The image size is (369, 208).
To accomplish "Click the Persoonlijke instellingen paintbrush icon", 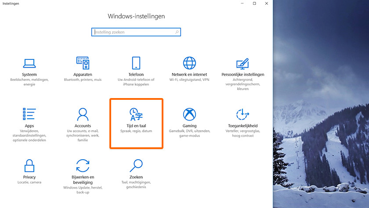I will point(243,63).
